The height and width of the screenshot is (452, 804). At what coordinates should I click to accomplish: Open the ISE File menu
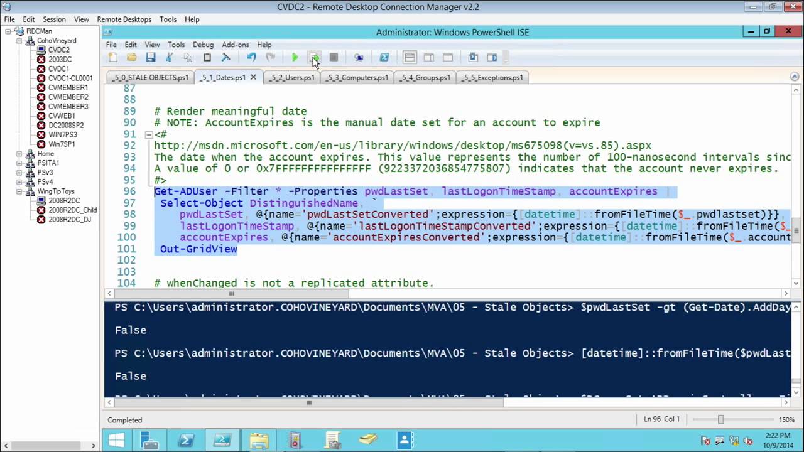pos(111,45)
